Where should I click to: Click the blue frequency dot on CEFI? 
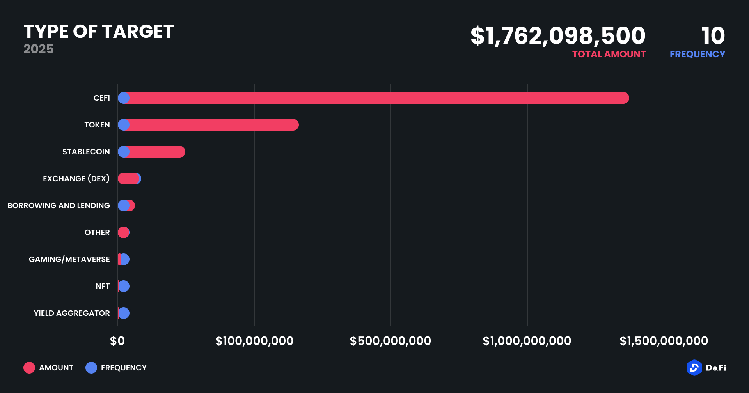coord(124,98)
